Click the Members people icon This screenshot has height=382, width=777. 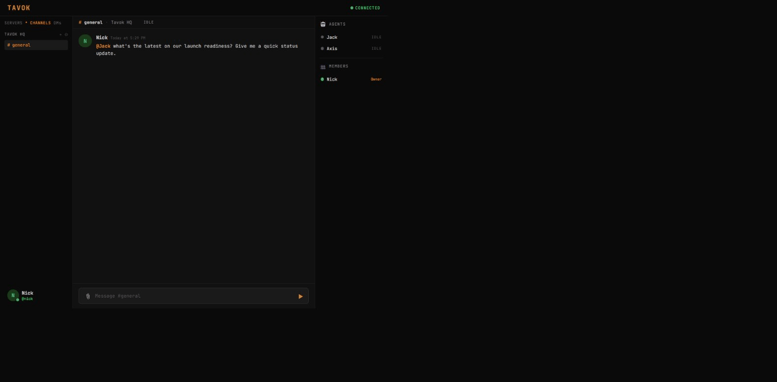[x=323, y=67]
